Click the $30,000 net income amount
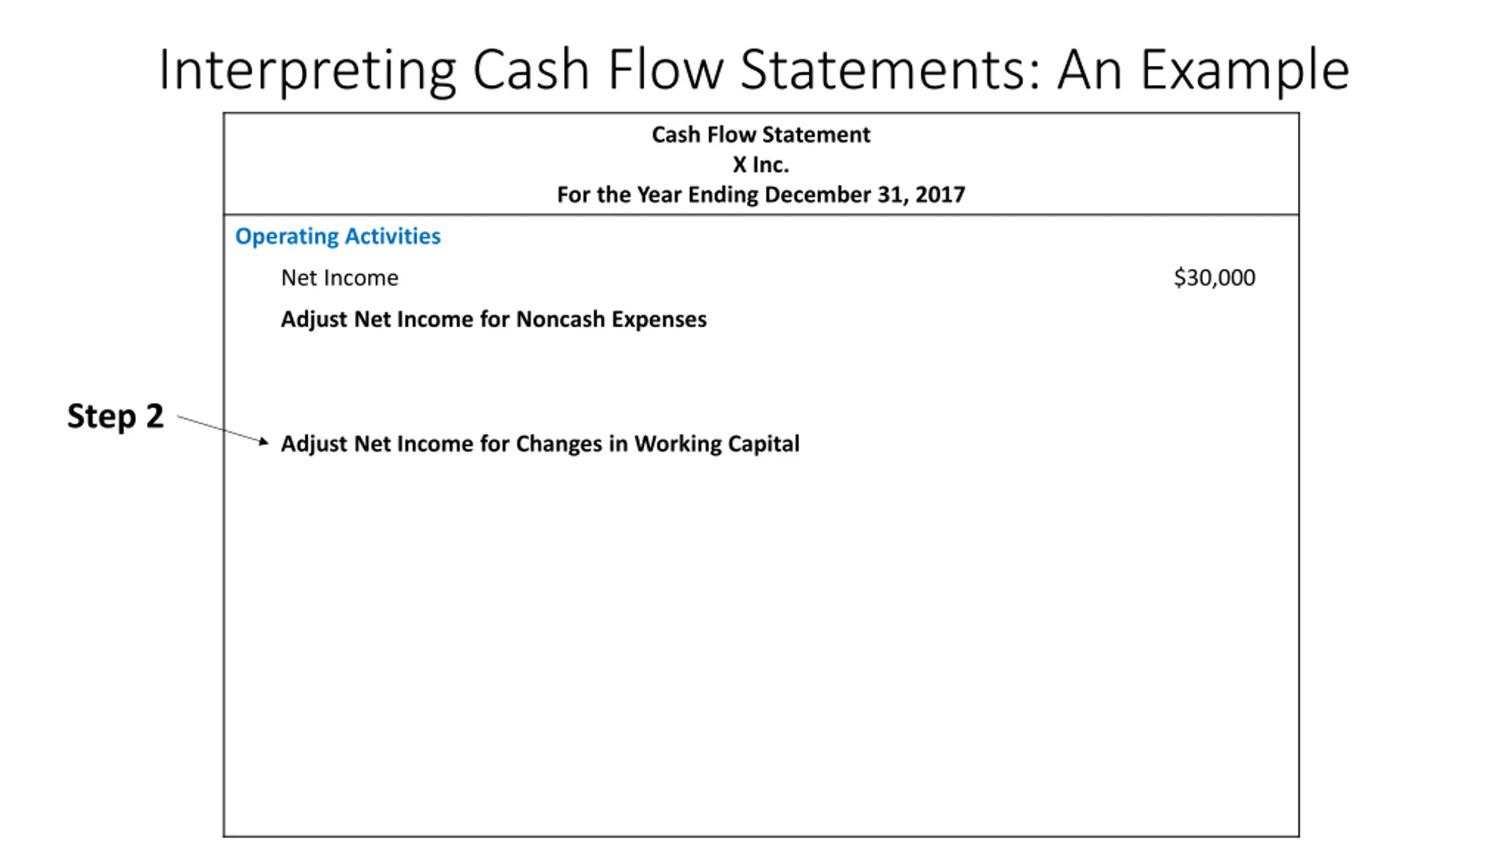Viewport: 1509px width, 848px height. click(x=1214, y=278)
